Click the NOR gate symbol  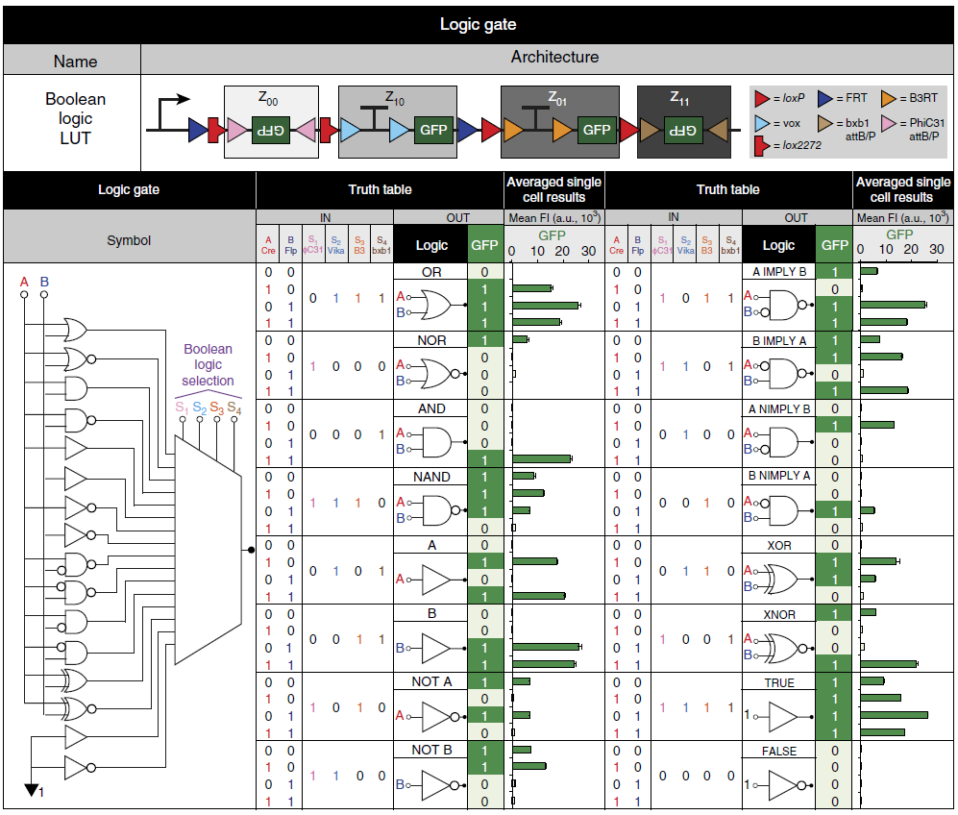point(430,373)
